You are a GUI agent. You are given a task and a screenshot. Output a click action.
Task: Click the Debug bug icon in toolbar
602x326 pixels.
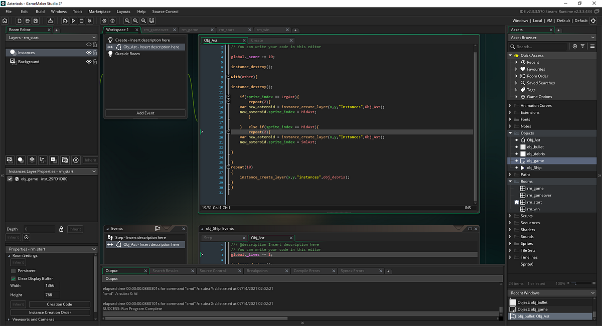65,21
